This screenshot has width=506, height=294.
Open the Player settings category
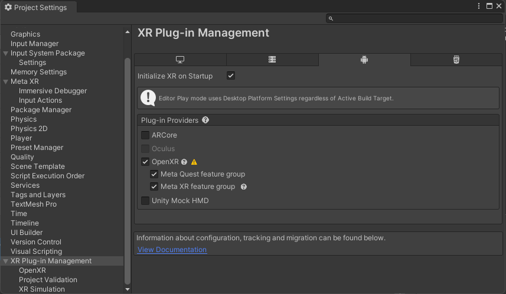click(x=21, y=138)
